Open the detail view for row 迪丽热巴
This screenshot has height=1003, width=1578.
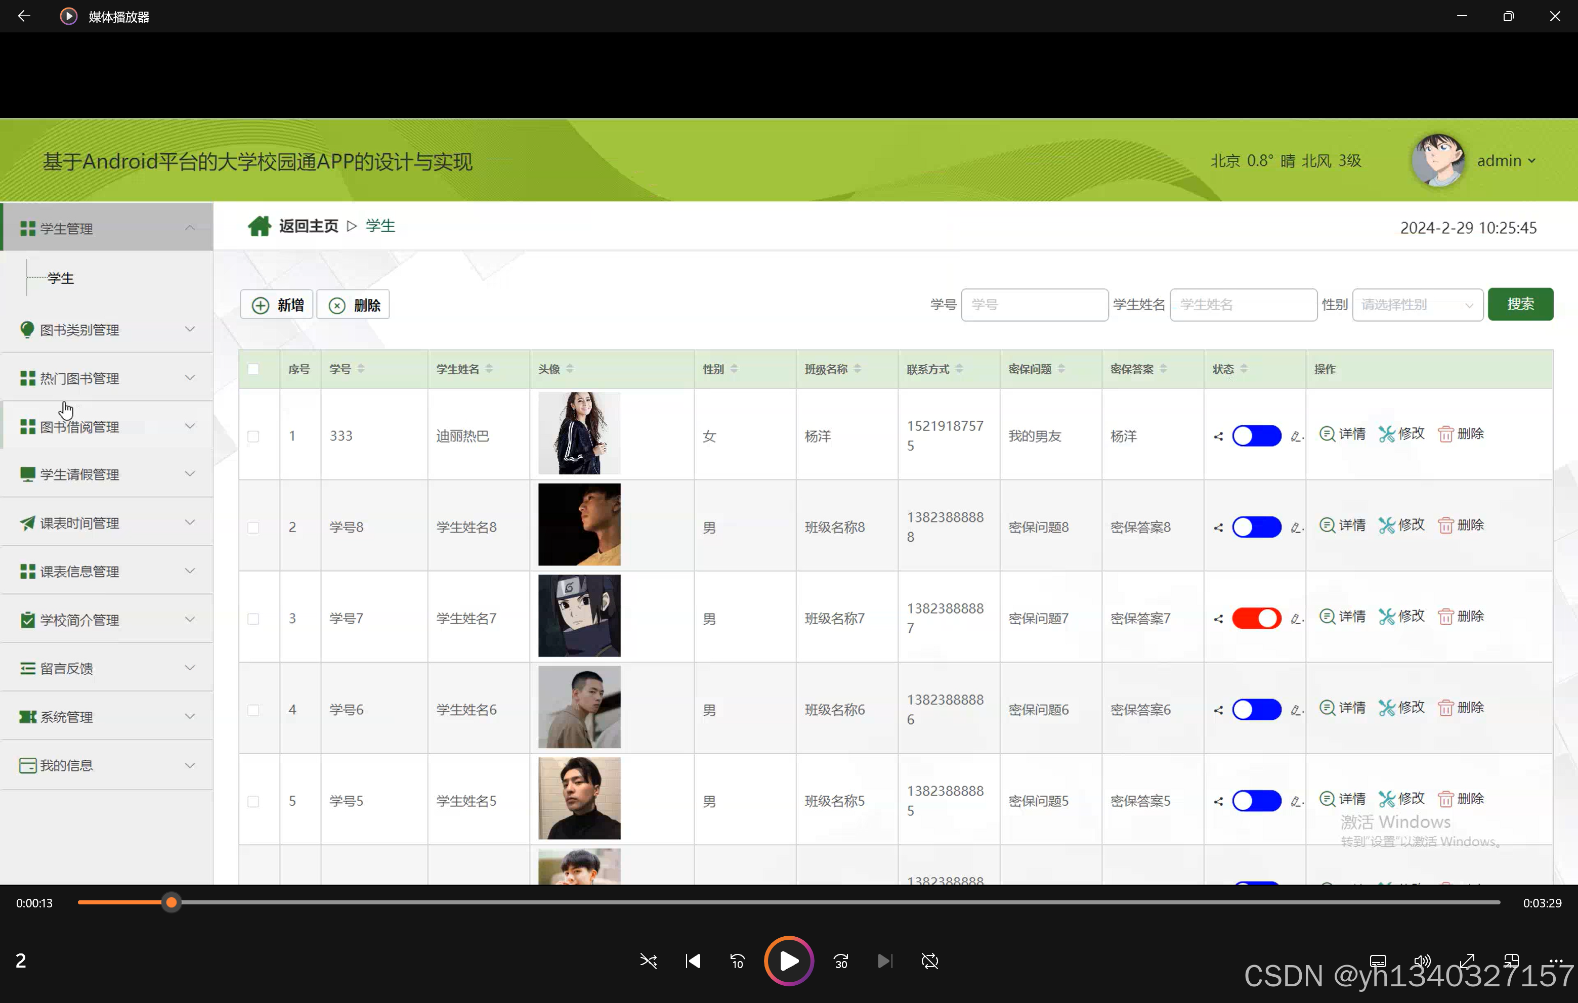pyautogui.click(x=1342, y=433)
